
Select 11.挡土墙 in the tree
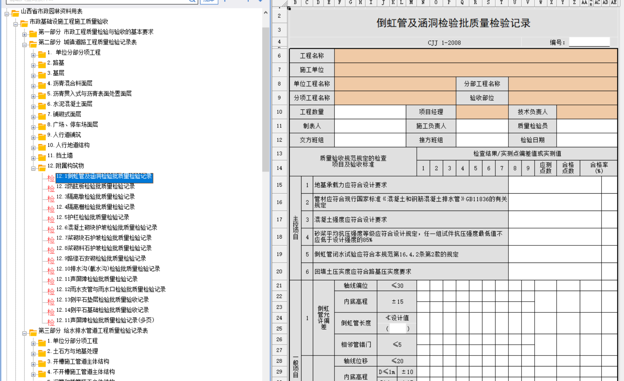pos(60,155)
